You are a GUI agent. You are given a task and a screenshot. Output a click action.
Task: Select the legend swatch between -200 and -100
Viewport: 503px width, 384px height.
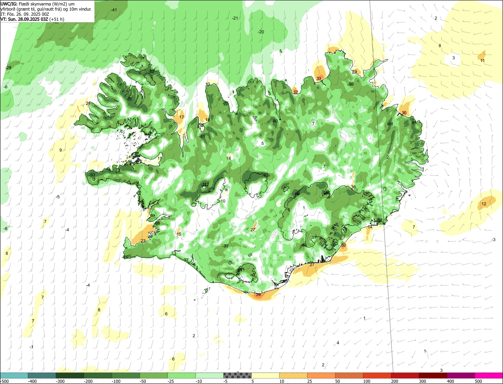[98, 376]
